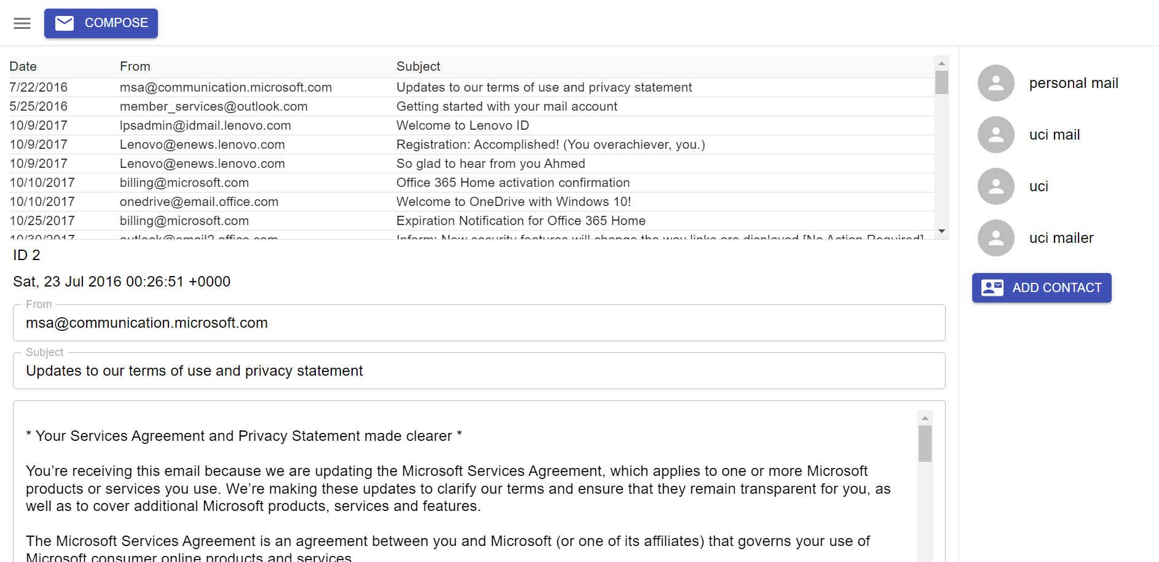Viewport: 1159px width, 562px height.
Task: Select the personal mail contact avatar
Action: [x=996, y=83]
